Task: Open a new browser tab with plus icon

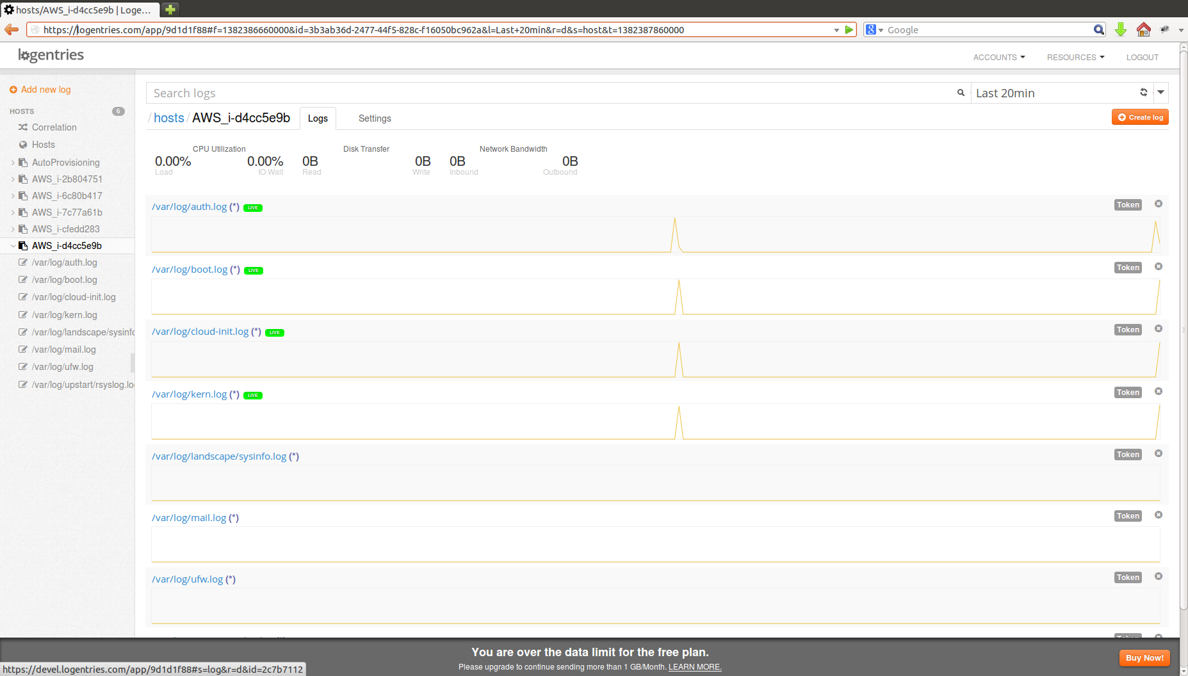Action: click(x=170, y=10)
